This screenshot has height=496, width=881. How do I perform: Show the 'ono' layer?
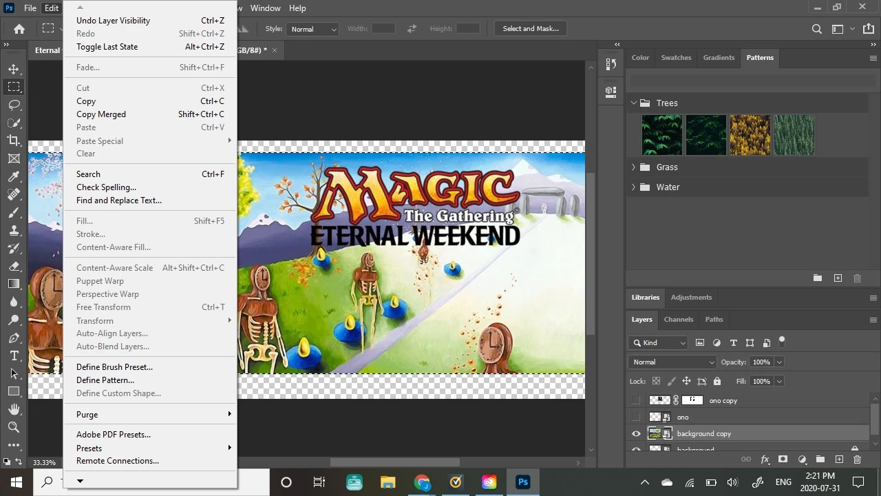pyautogui.click(x=636, y=417)
